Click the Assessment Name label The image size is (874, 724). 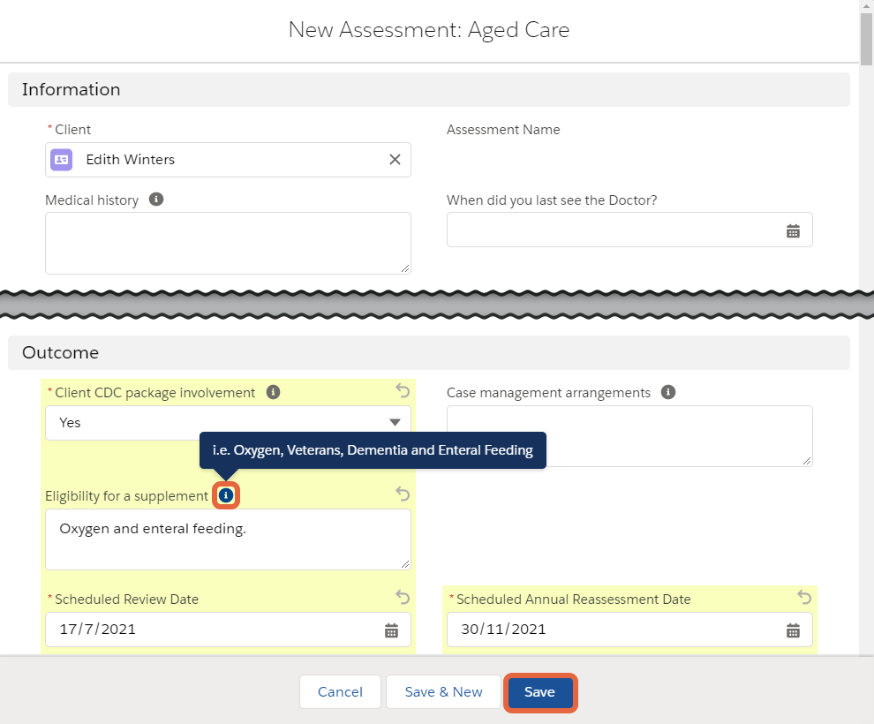pos(503,130)
